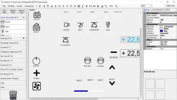The image size is (177, 100).
Task: Click the magnifier icon left of 100%
Action: point(106,6)
